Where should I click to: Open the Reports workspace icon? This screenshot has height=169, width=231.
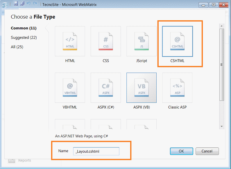[x=12, y=161]
